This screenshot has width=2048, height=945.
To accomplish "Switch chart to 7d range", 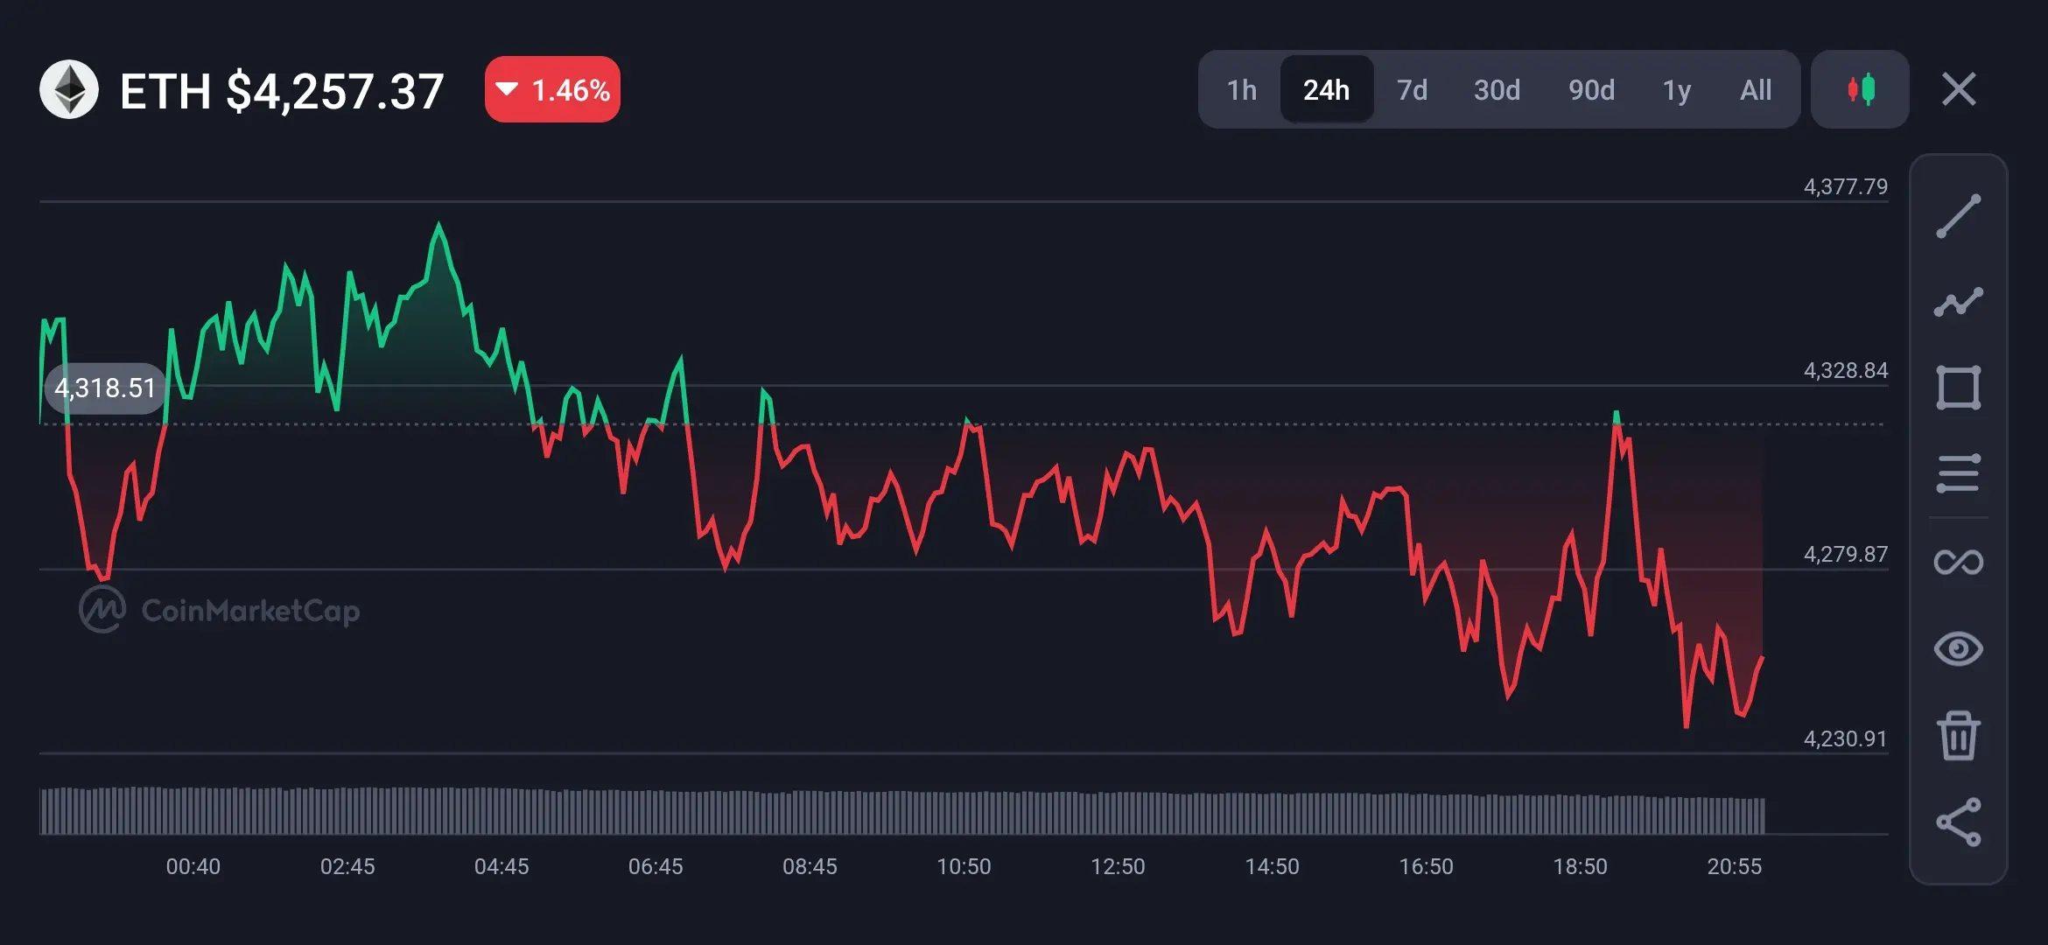I will pos(1412,89).
